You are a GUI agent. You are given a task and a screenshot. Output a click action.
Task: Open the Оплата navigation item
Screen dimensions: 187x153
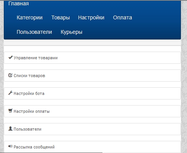click(x=123, y=17)
